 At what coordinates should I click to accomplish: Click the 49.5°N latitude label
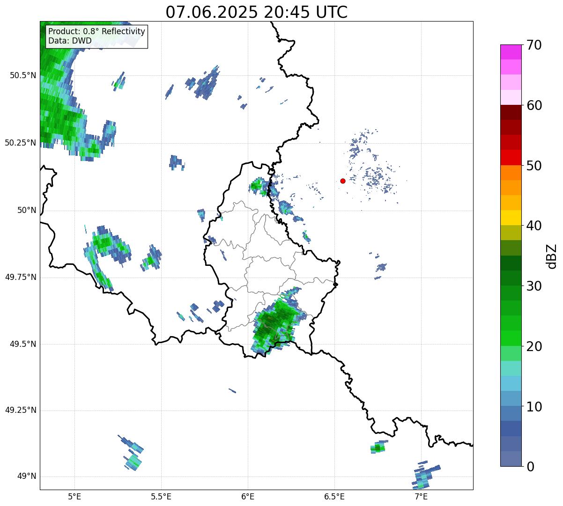[x=22, y=344]
